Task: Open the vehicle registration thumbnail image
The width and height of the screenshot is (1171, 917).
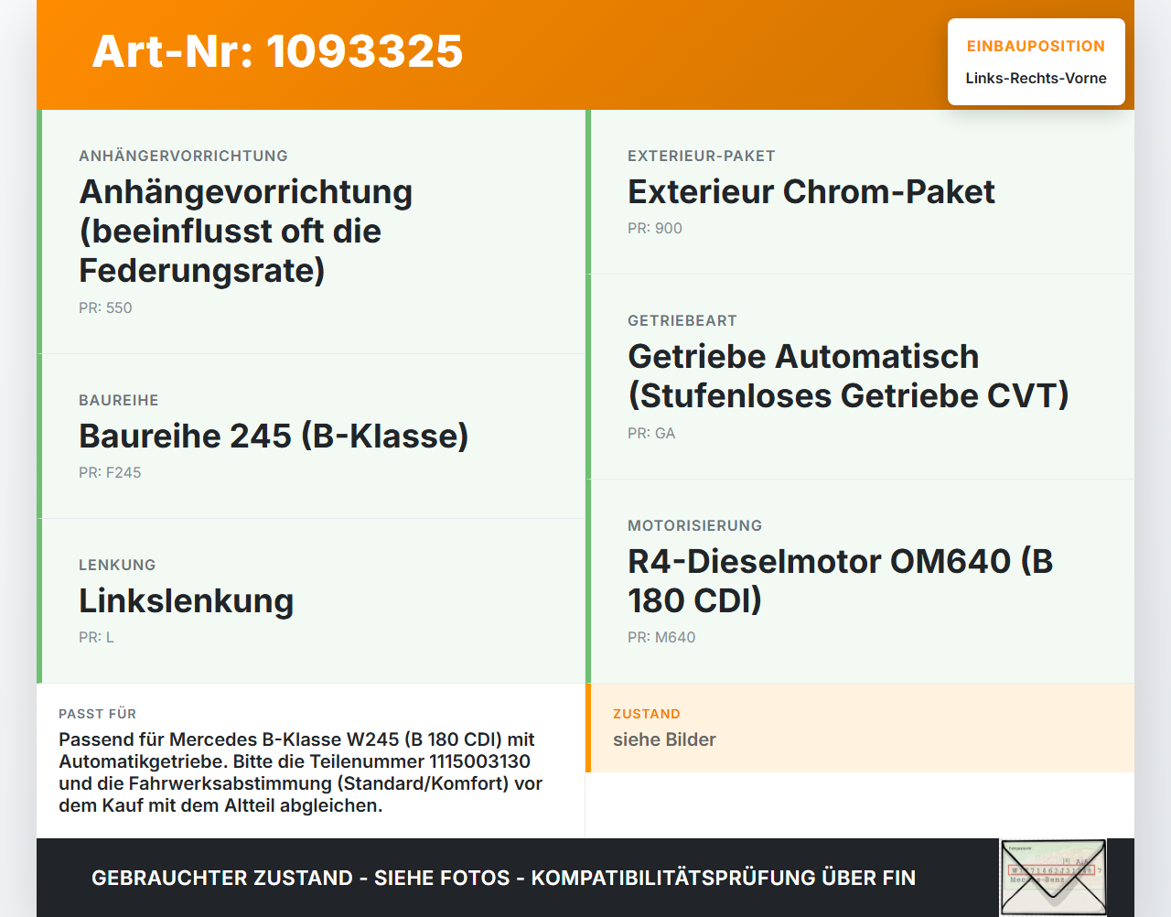Action: coord(1053,877)
